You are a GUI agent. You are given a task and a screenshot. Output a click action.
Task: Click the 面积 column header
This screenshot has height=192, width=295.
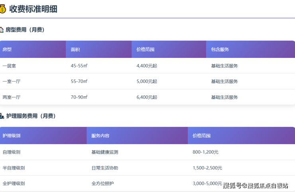pyautogui.click(x=75, y=49)
